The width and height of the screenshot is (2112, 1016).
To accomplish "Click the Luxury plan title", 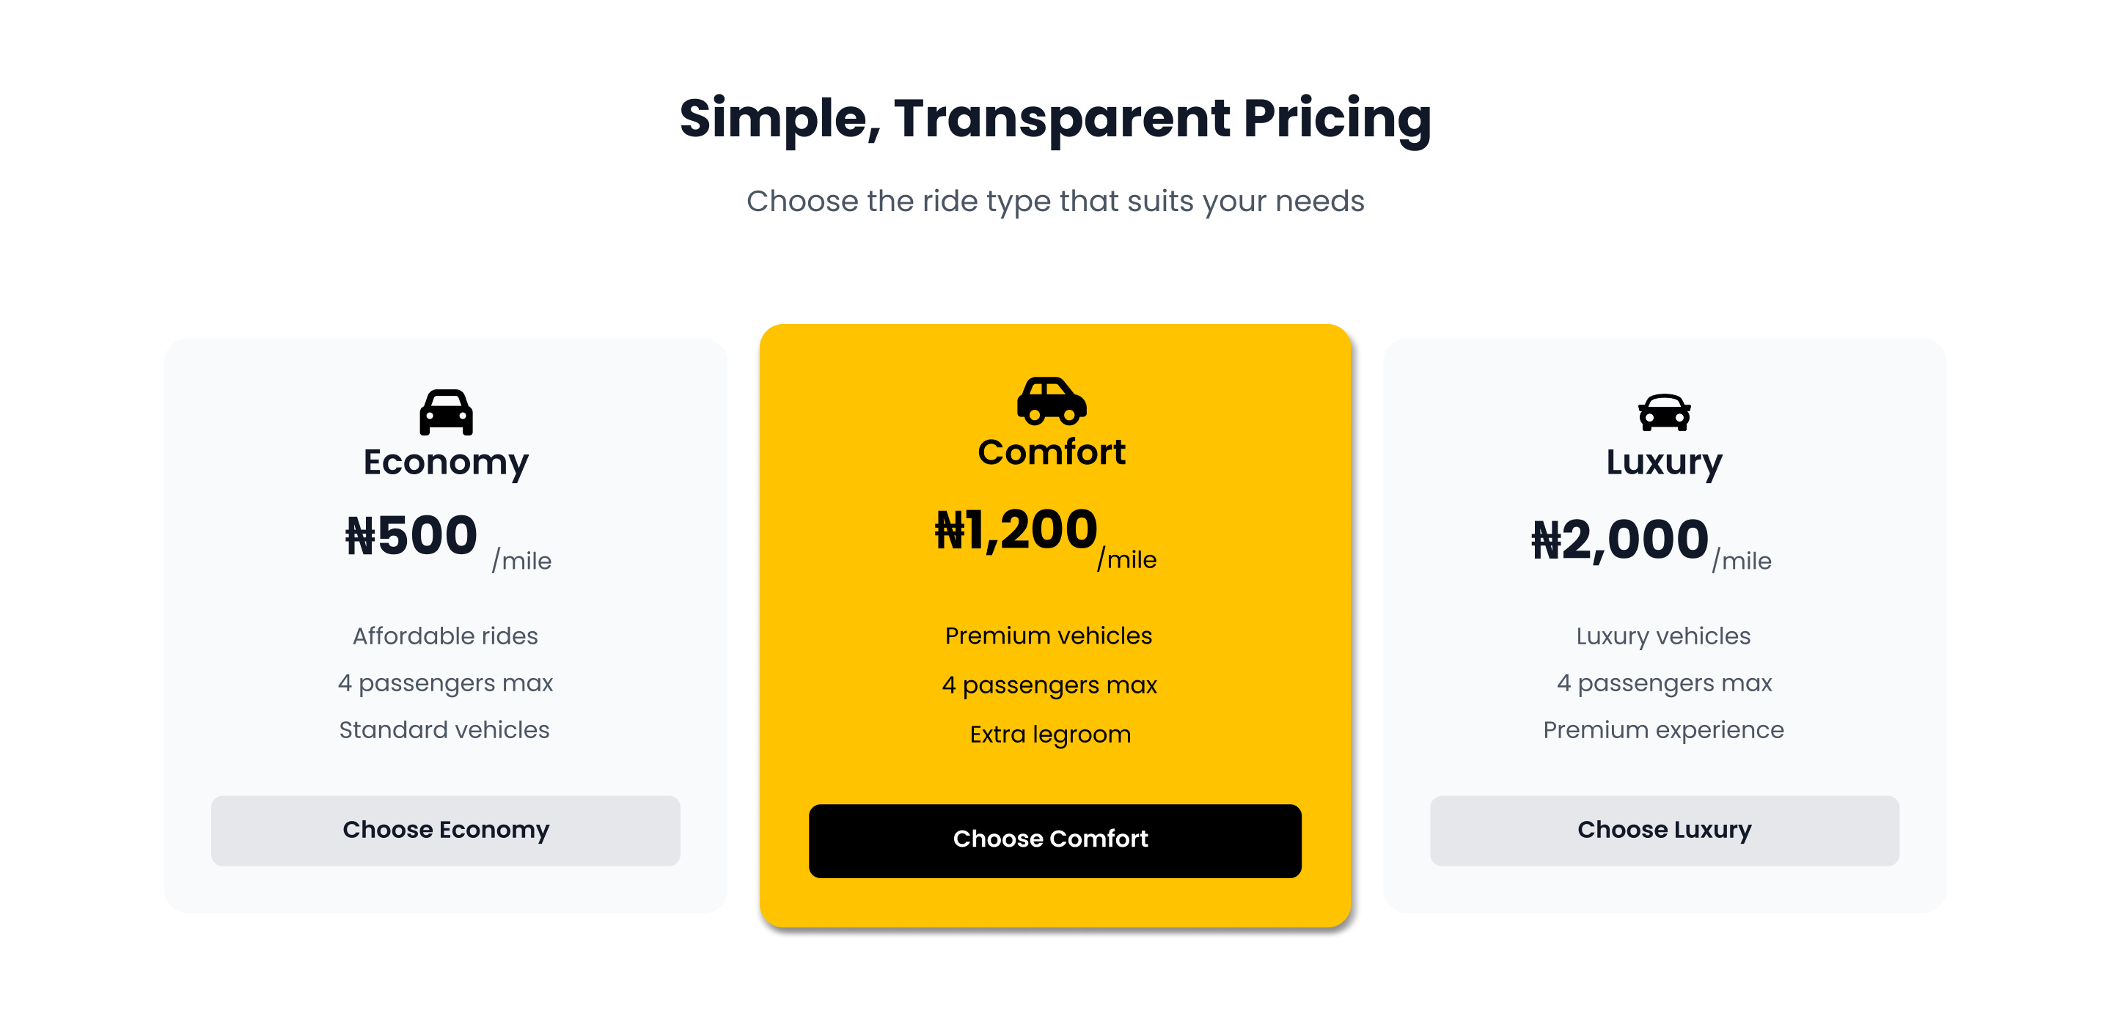I will click(1663, 462).
